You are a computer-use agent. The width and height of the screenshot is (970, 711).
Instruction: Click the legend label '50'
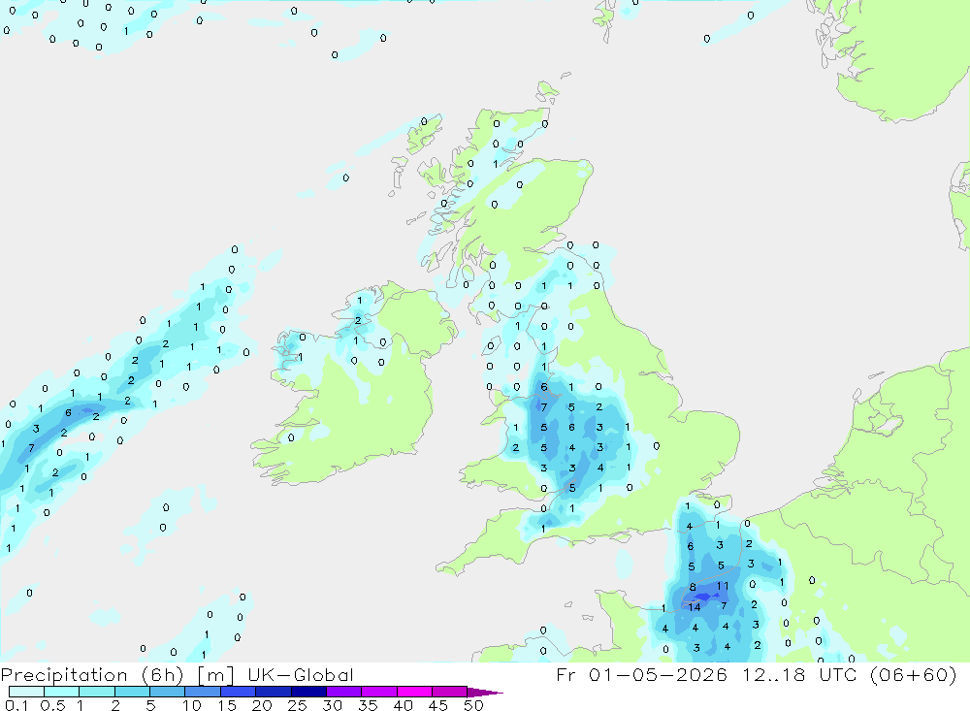[473, 705]
